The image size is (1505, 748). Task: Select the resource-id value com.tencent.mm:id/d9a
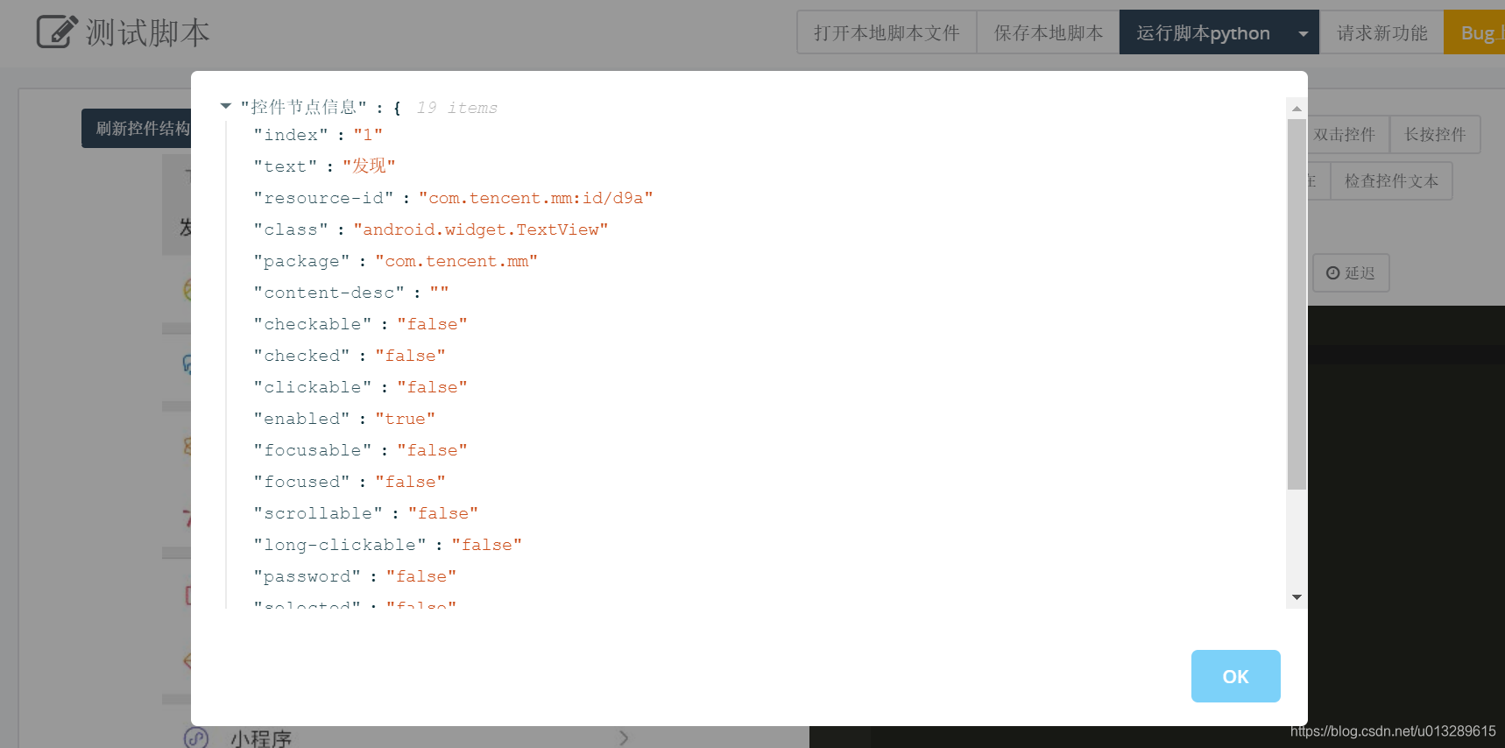(x=535, y=198)
